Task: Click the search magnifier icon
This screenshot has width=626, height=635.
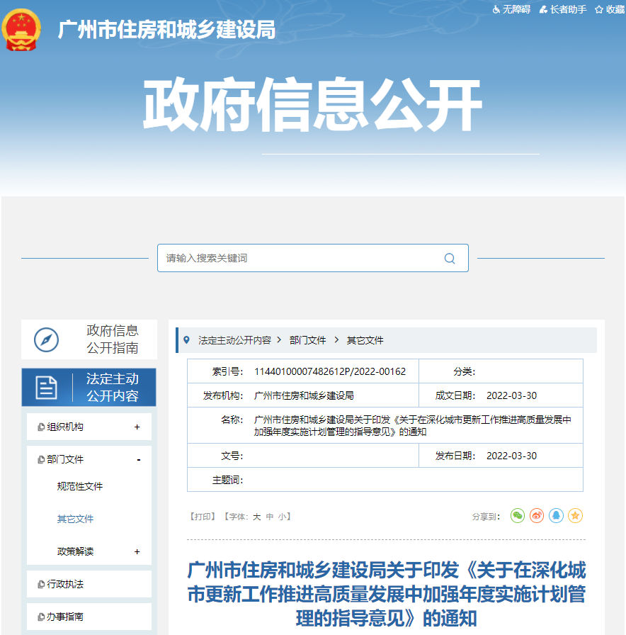Action: click(x=449, y=258)
